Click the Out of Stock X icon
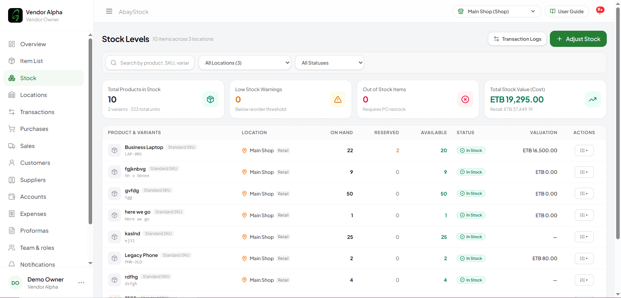Screen dimensions: 621x298 (x=465, y=99)
